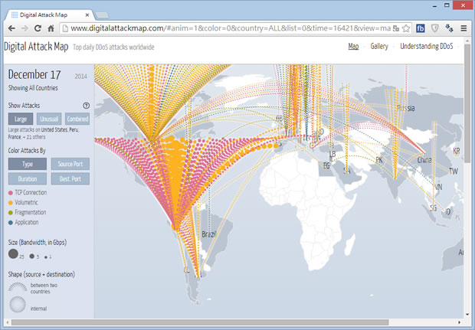475x330 pixels.
Task: Color attacks by Duration
Action: tap(28, 178)
